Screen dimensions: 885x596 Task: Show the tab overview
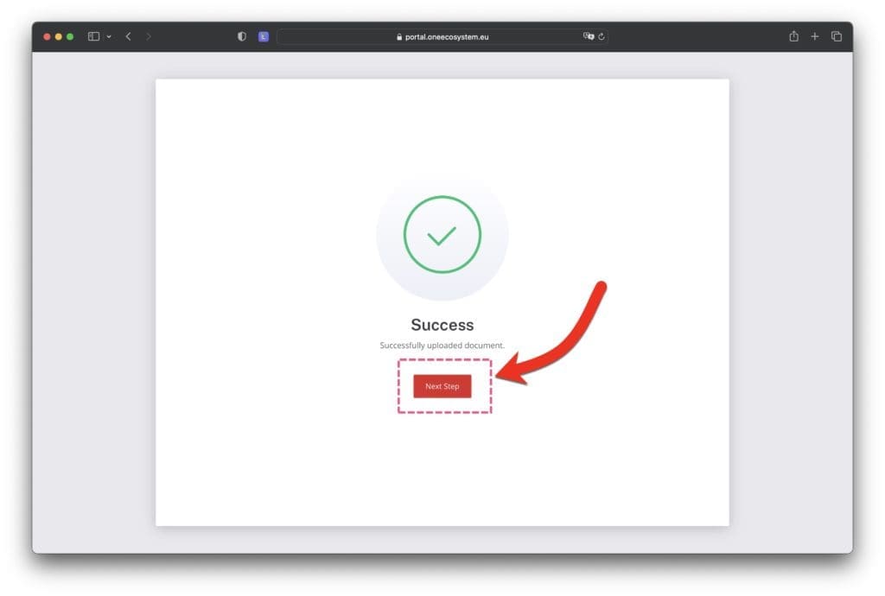click(837, 36)
